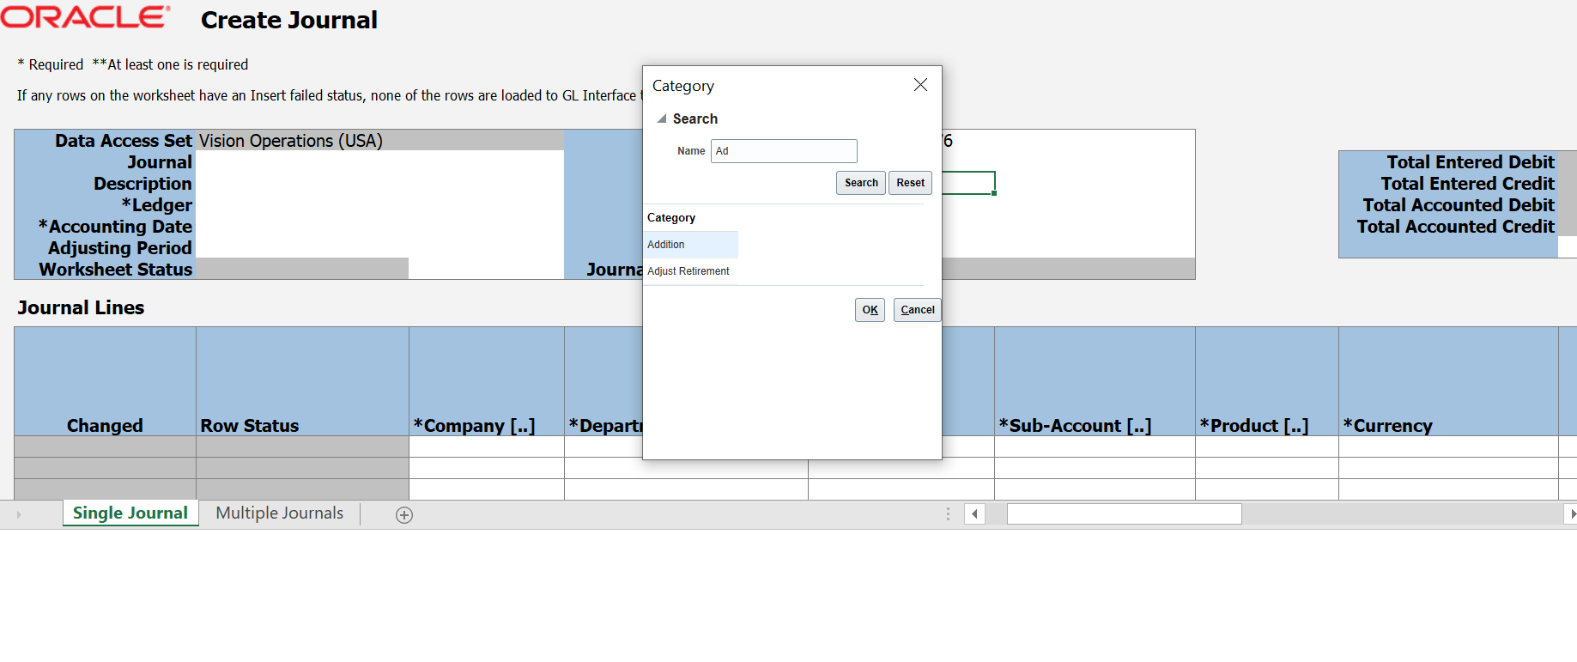
Task: Click the sheet tab navigation arrow
Action: click(x=19, y=515)
